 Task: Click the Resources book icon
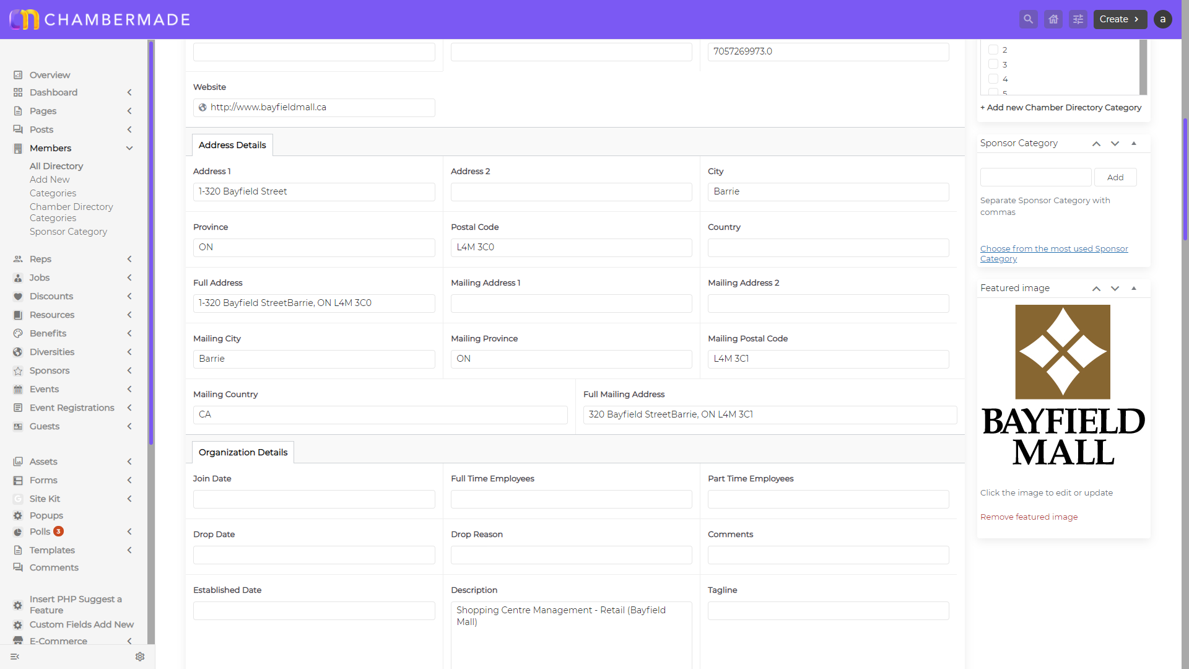coord(18,315)
